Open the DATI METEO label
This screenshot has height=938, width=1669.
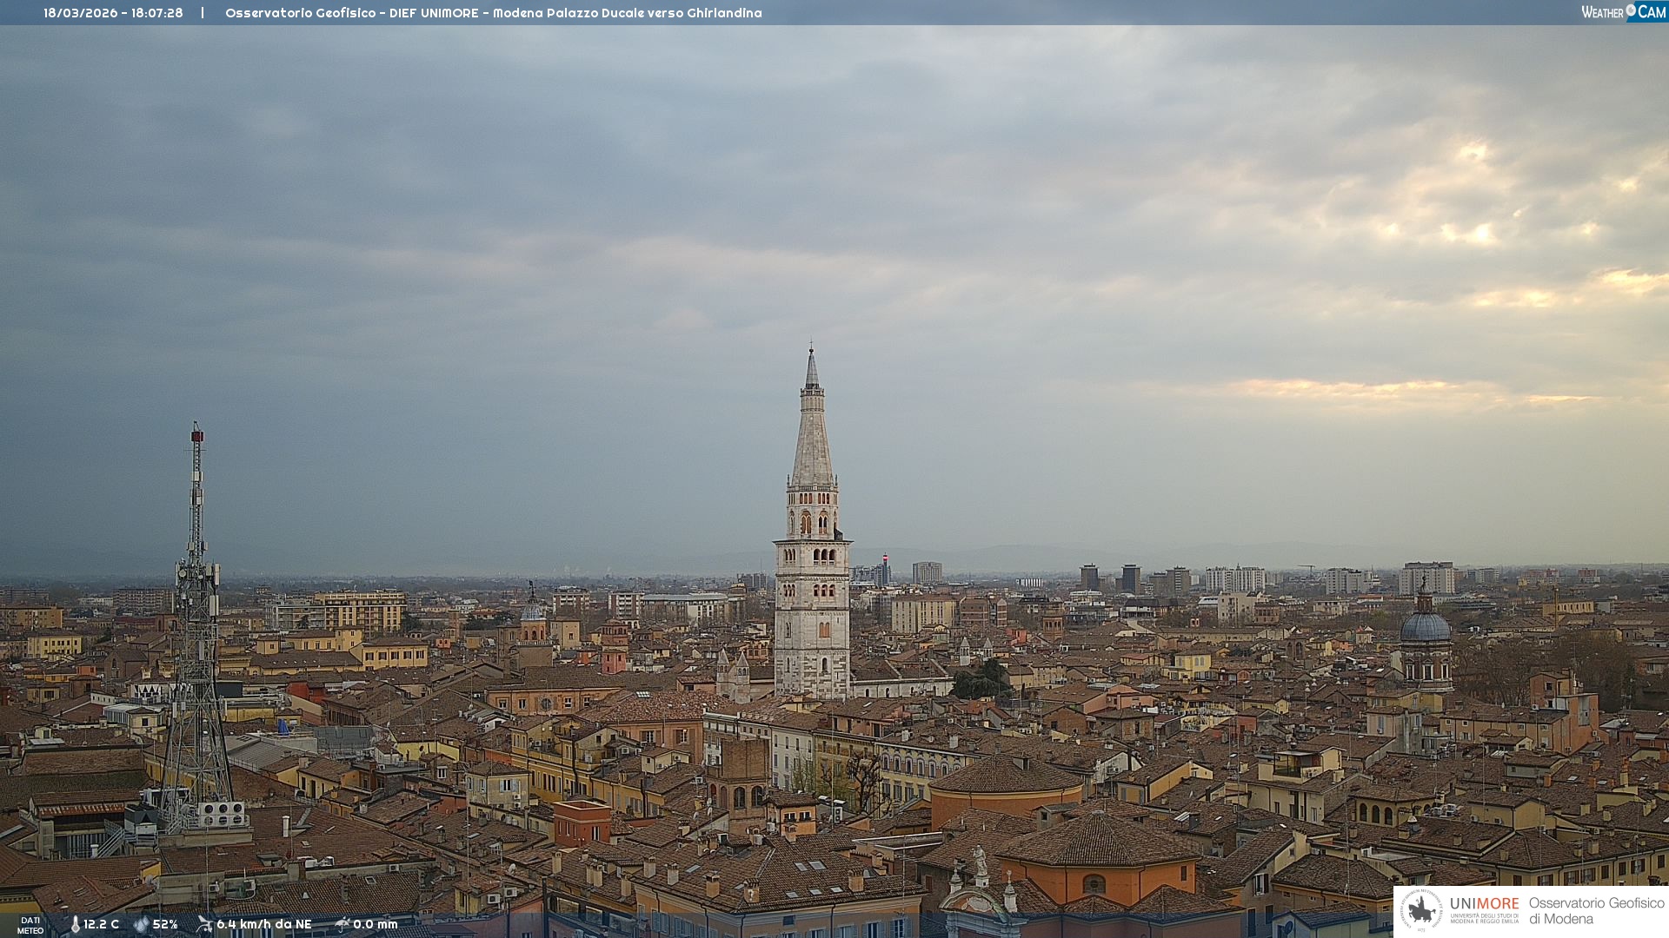30,925
